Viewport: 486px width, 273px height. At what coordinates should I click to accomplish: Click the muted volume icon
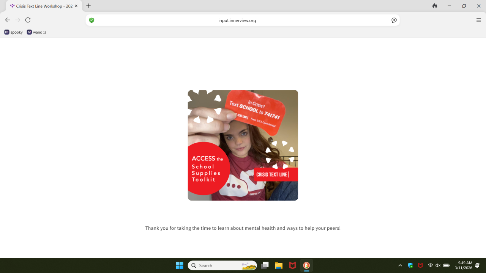[438, 265]
